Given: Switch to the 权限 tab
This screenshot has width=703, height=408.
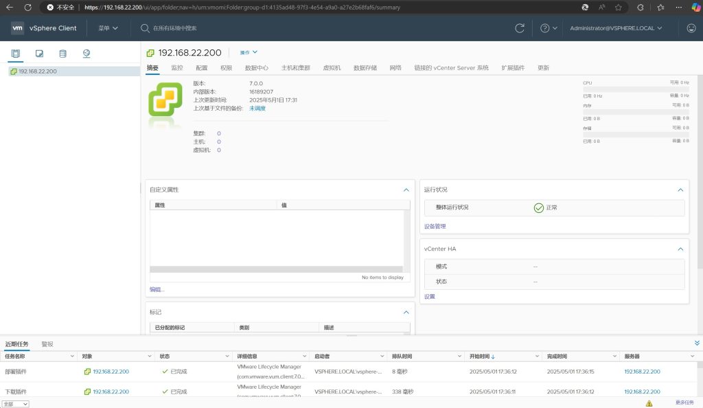Looking at the screenshot, I should (x=227, y=68).
